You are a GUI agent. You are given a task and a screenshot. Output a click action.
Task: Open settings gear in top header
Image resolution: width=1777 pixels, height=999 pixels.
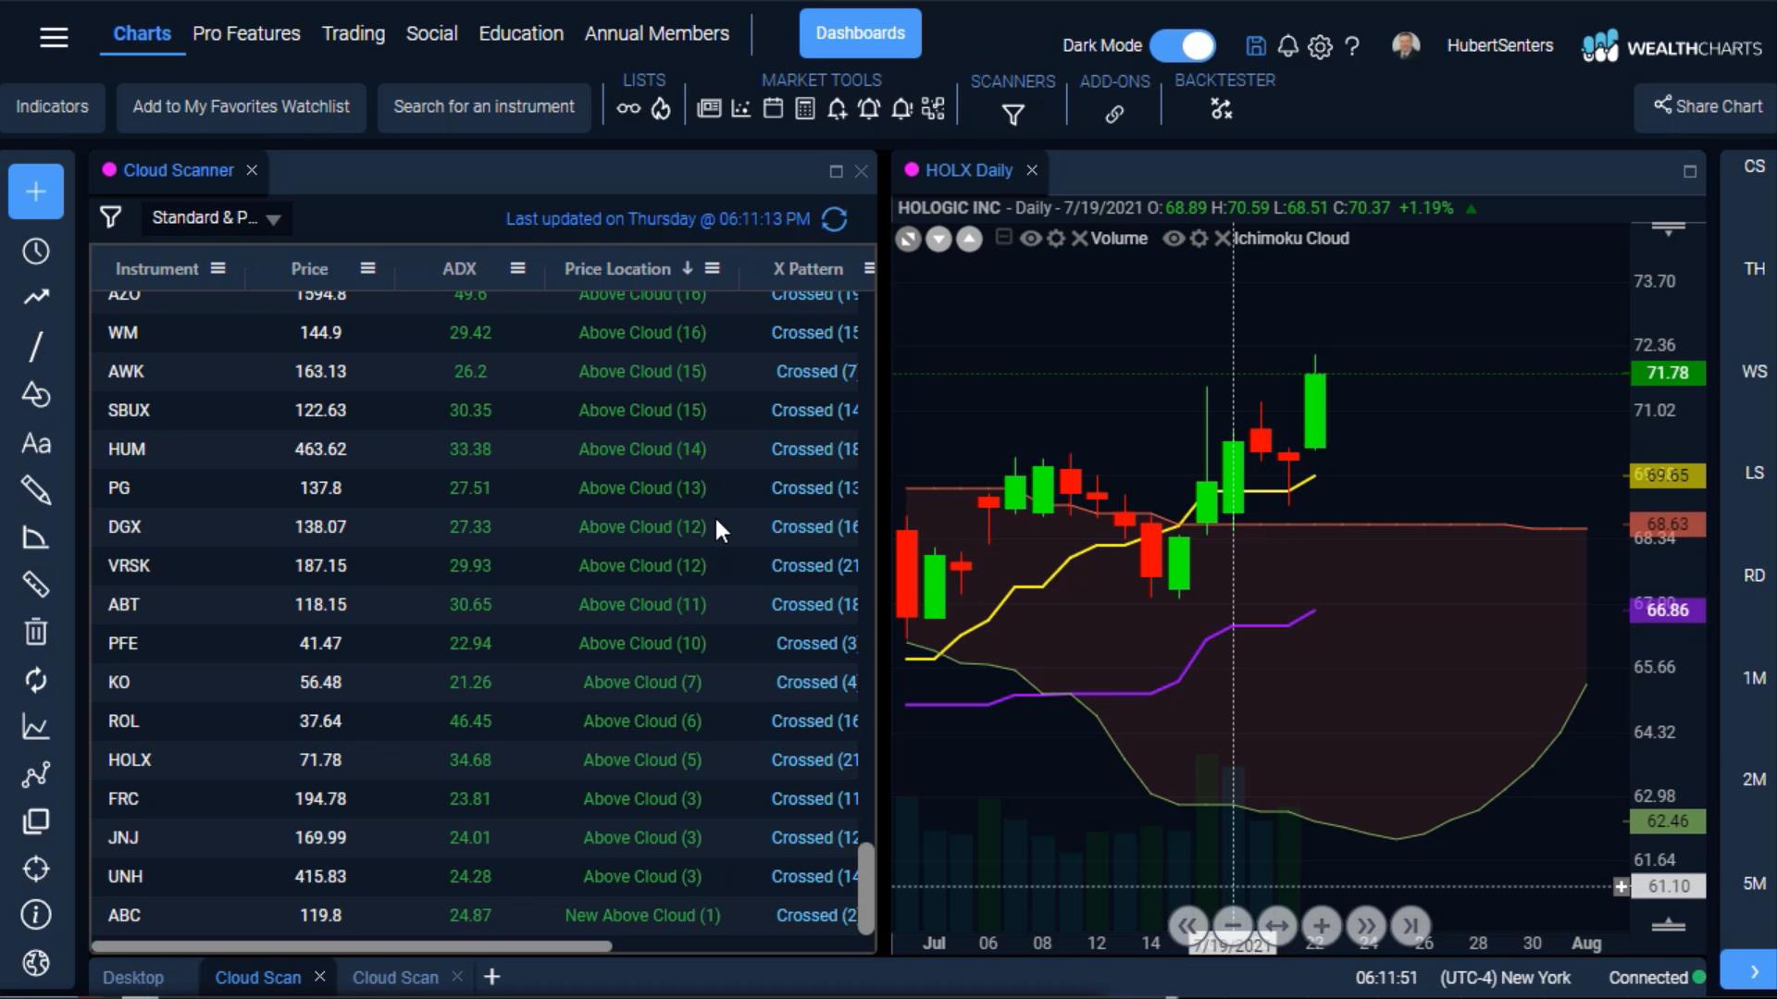click(1320, 46)
